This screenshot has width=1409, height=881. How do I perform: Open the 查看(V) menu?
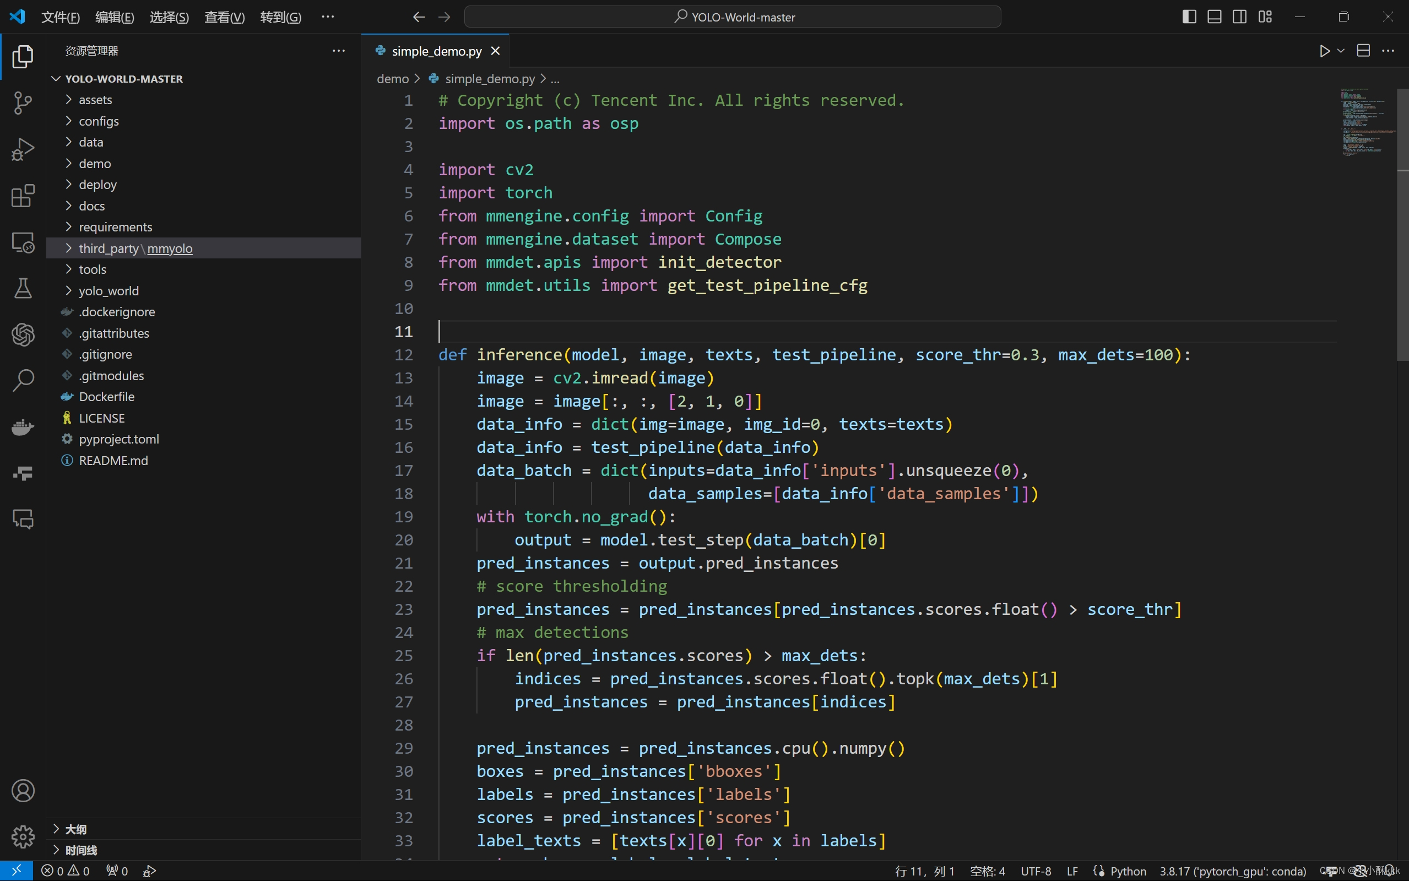(224, 17)
